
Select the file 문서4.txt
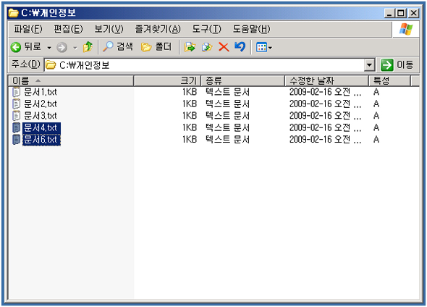pos(41,127)
